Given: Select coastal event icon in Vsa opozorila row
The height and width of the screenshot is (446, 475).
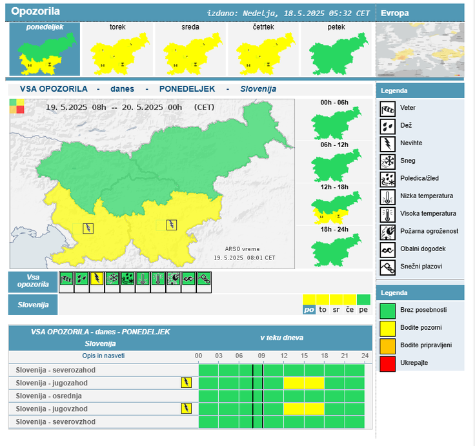Looking at the screenshot, I should [x=188, y=278].
